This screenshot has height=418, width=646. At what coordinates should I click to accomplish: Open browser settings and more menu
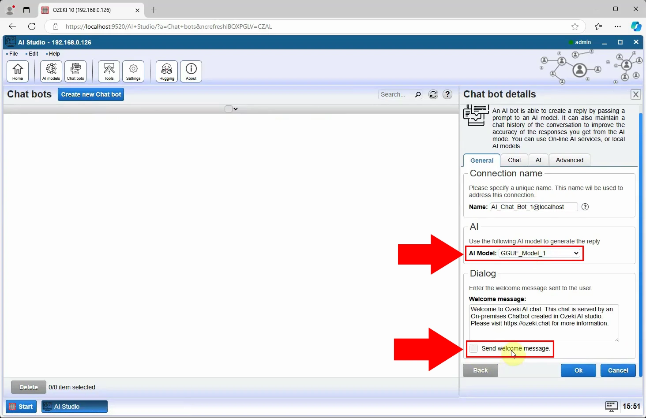[618, 26]
